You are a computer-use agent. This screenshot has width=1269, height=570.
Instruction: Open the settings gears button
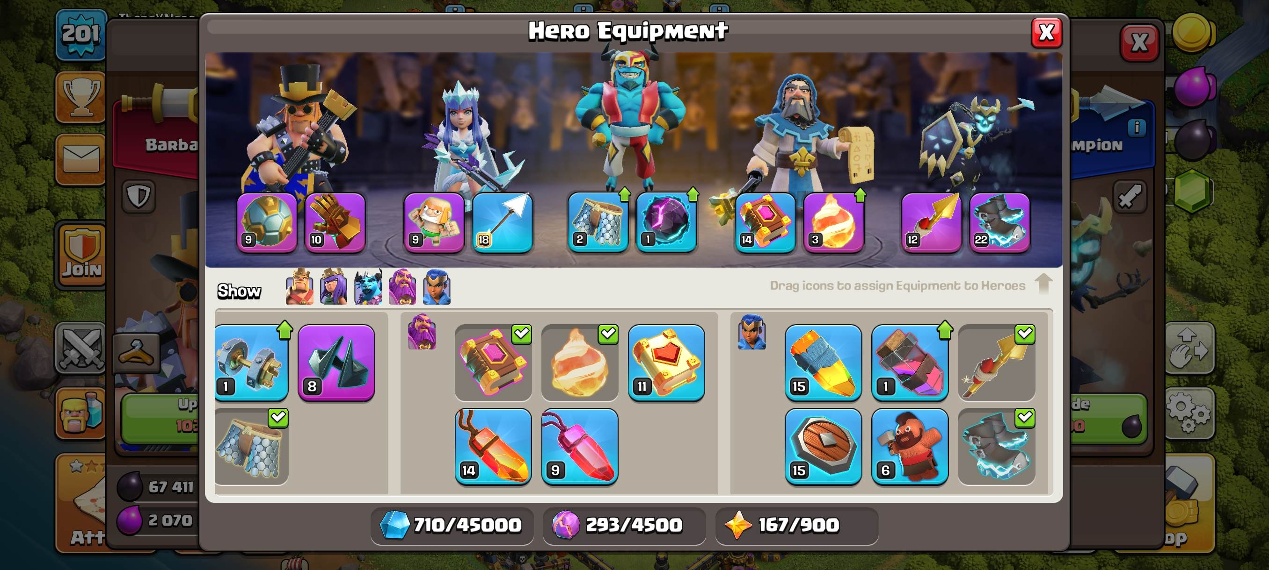tap(1189, 413)
